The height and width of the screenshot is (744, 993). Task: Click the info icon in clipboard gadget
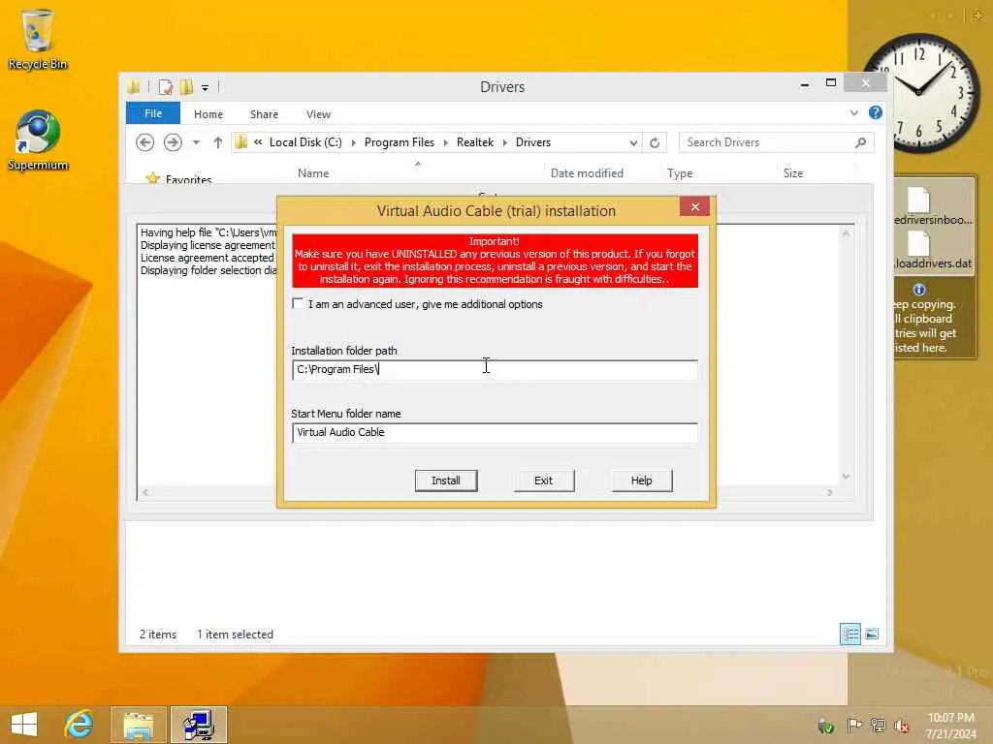tap(919, 290)
